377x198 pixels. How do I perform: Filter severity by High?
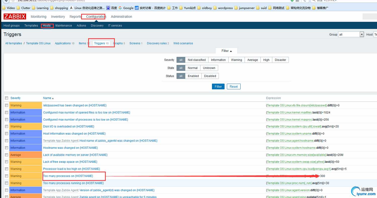(266, 60)
